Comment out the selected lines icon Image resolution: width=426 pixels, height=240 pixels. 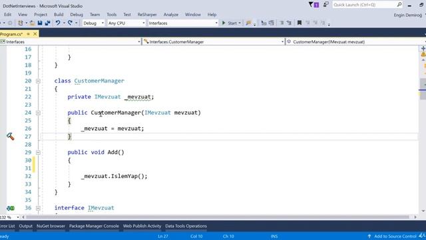pyautogui.click(x=282, y=23)
